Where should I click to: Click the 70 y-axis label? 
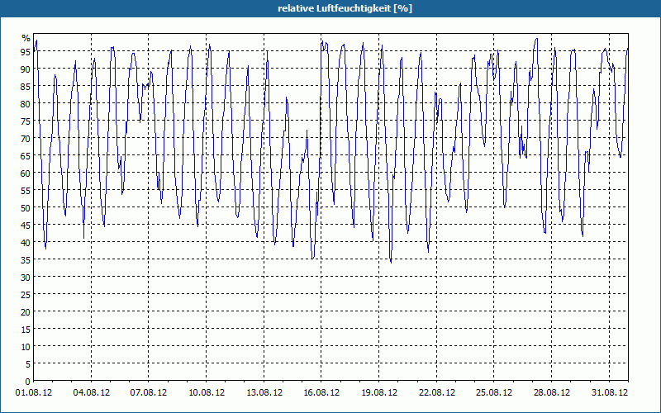tap(26, 138)
